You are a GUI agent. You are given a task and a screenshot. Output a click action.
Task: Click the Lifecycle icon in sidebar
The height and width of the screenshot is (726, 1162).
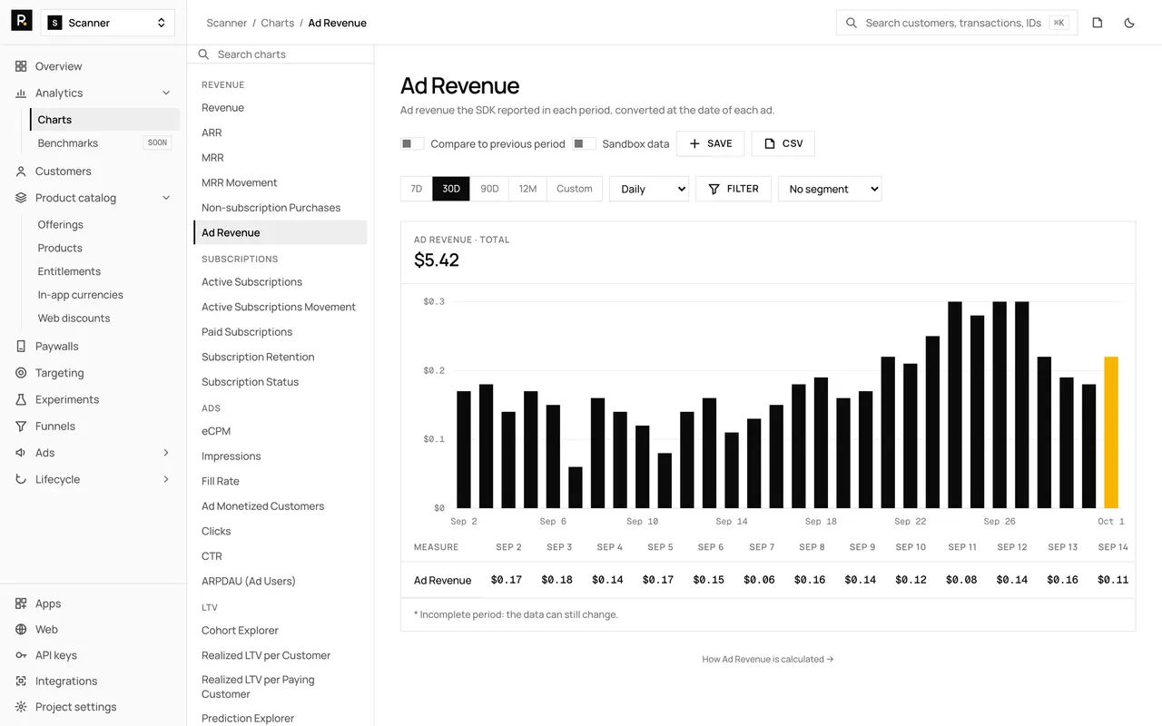click(21, 479)
